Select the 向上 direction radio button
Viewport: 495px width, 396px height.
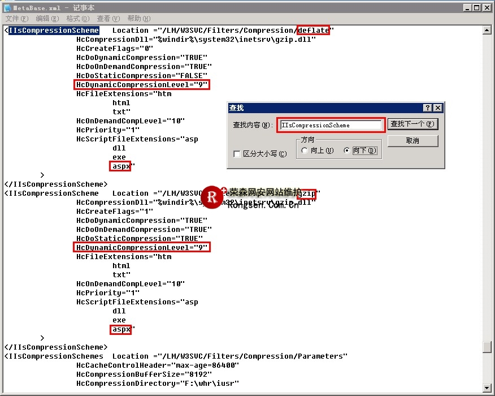pyautogui.click(x=305, y=150)
